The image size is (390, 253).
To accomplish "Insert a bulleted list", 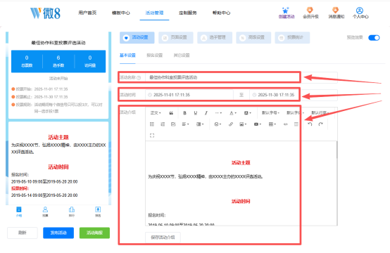I will (152, 124).
